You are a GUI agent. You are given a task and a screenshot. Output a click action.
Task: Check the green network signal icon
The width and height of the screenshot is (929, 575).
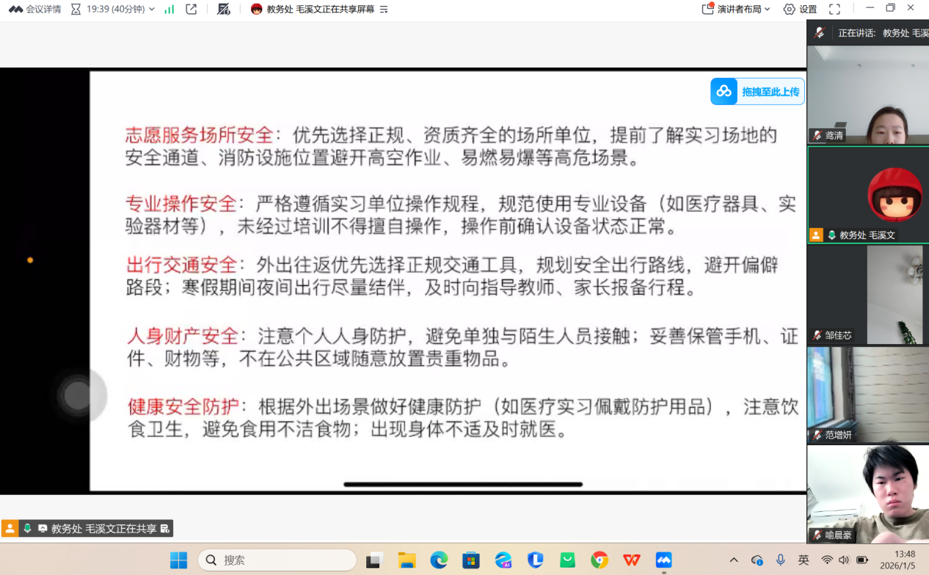click(170, 10)
